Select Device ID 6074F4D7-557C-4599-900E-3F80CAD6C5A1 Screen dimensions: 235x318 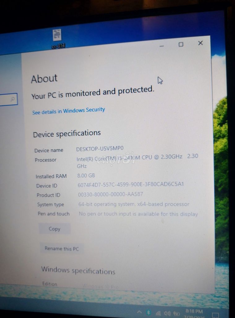(131, 184)
